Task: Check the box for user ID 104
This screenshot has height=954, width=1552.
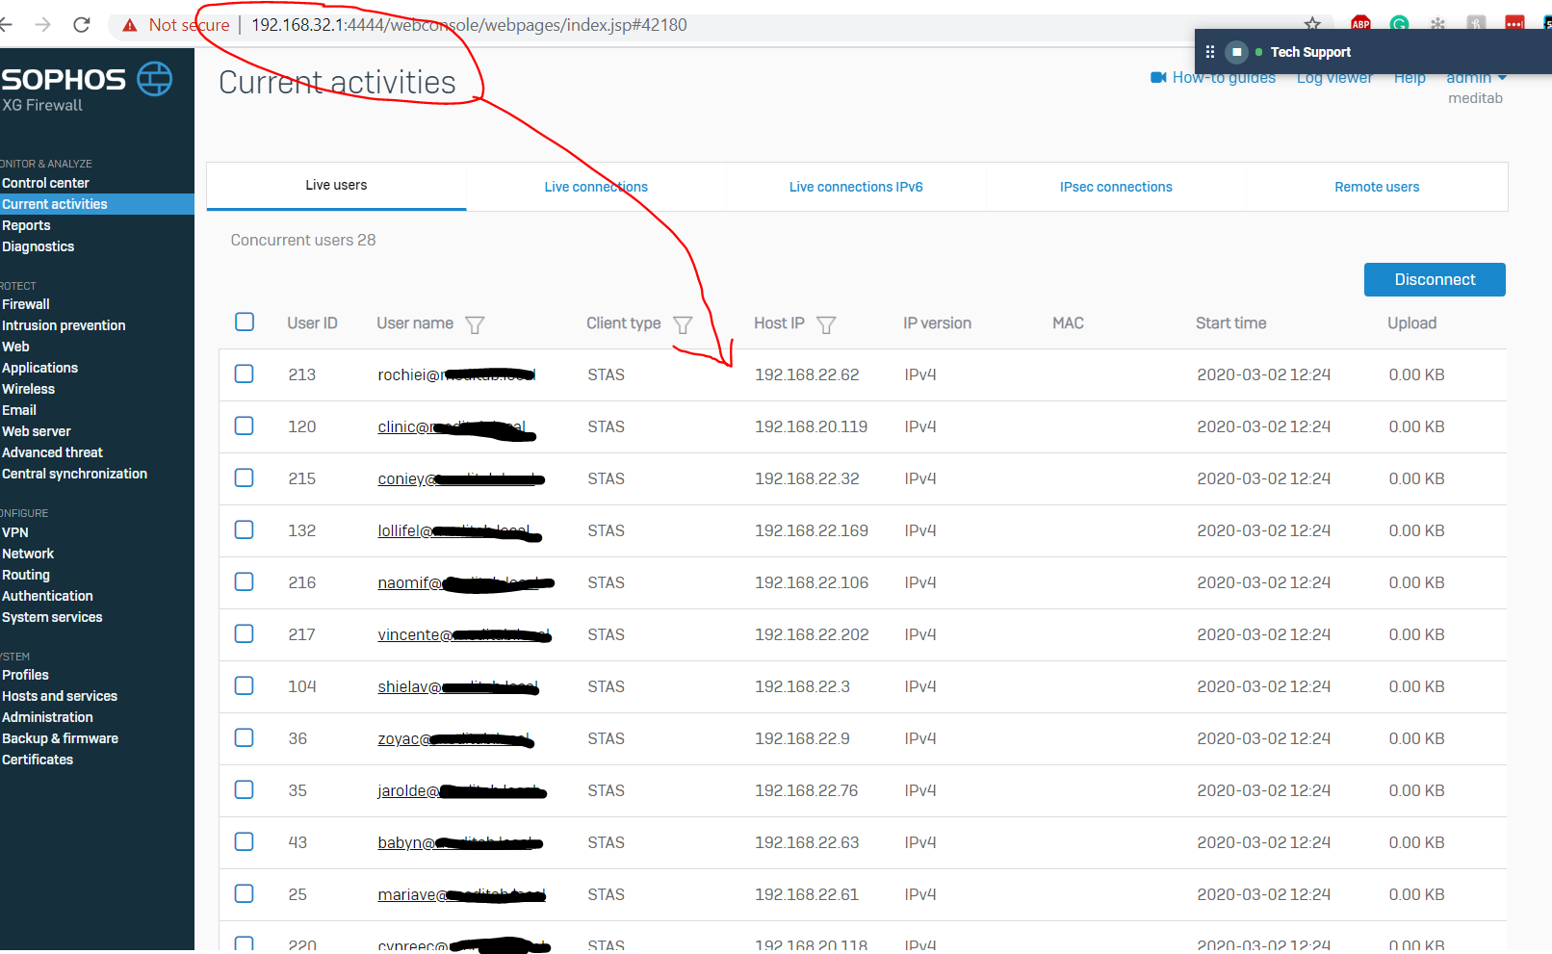Action: (x=245, y=685)
